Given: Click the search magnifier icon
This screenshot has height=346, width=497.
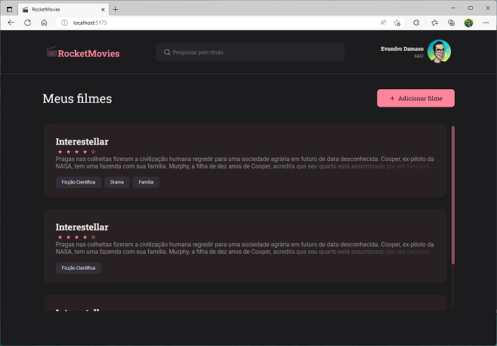Looking at the screenshot, I should 167,52.
